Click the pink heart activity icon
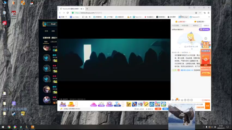232x130 pixels. pos(93,104)
